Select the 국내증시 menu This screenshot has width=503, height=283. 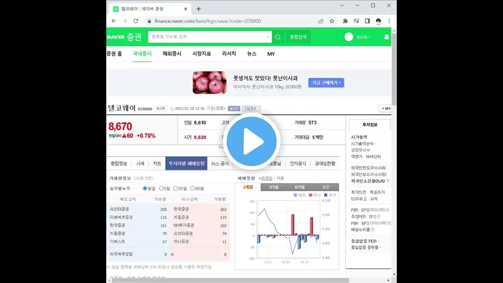click(142, 54)
